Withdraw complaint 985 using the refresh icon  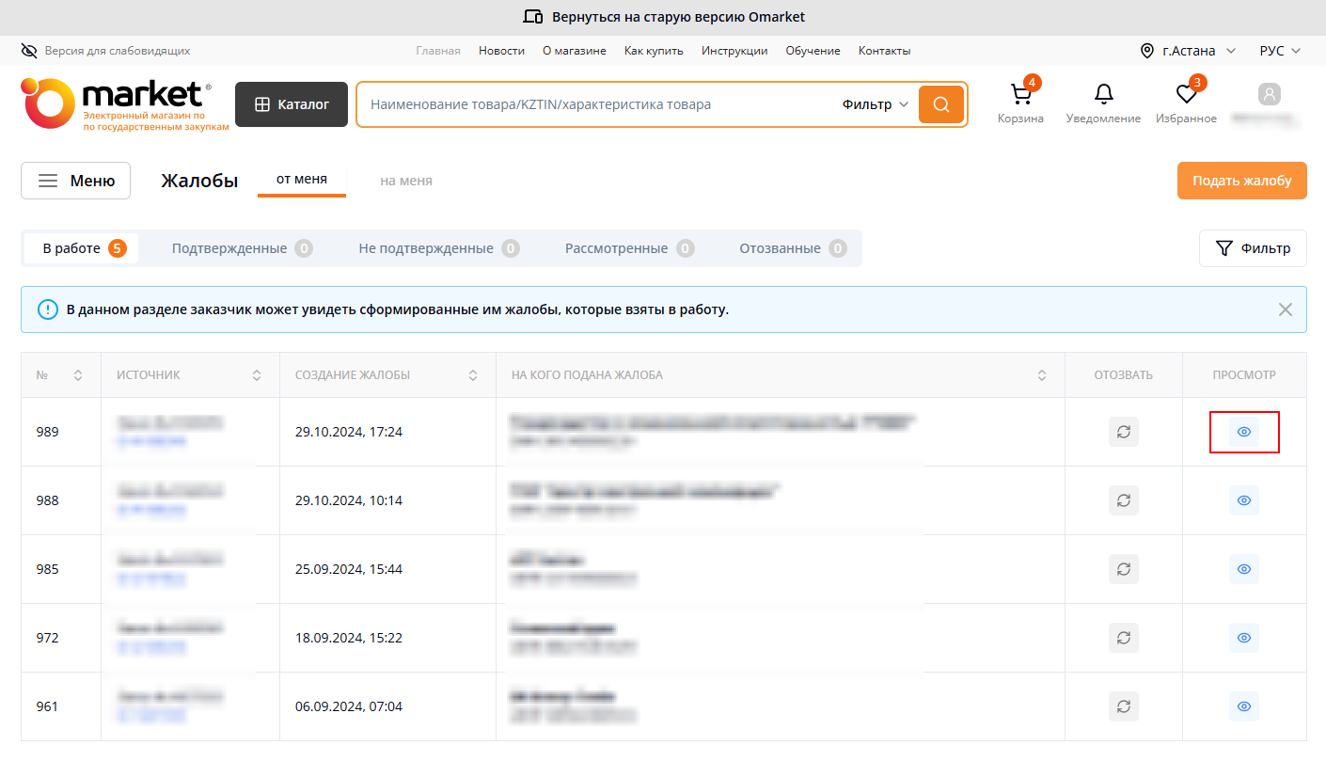1123,569
